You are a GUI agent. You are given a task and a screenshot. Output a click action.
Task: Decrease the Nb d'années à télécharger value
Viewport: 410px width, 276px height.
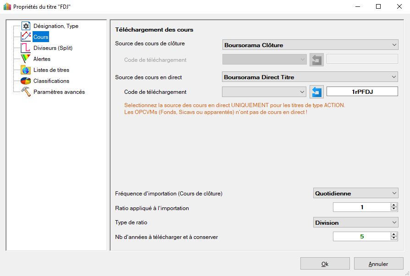(x=393, y=238)
